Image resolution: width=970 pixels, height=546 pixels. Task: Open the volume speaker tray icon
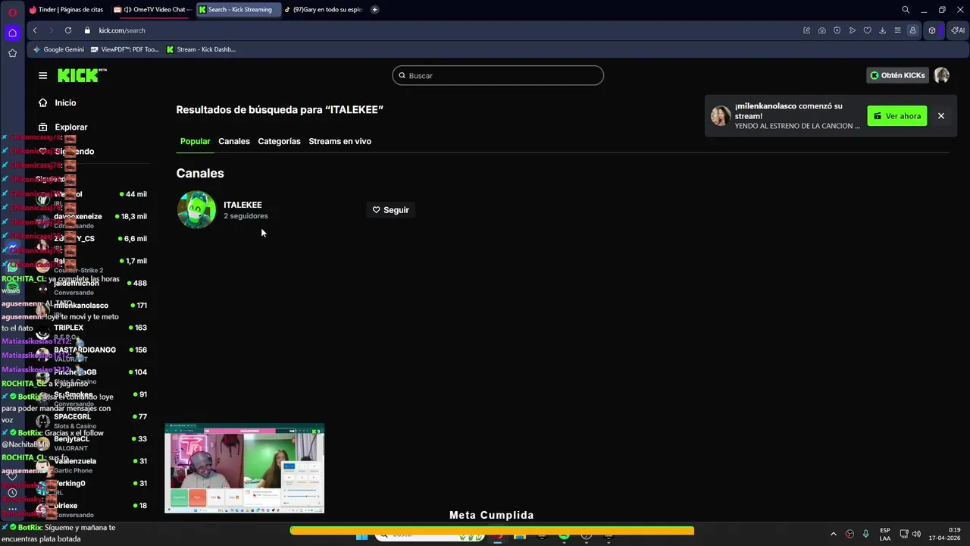(916, 534)
